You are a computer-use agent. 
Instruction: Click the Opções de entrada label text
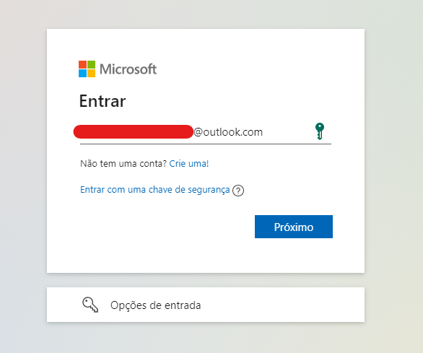[x=156, y=305]
